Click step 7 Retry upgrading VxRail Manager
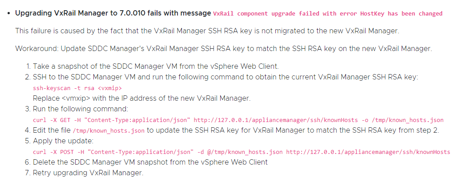This screenshot has height=181, width=463. click(88, 173)
